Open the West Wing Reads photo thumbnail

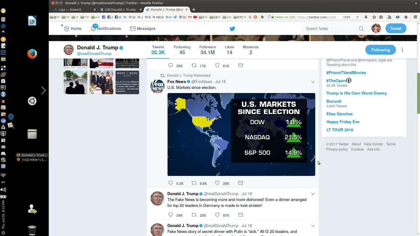pos(127,82)
